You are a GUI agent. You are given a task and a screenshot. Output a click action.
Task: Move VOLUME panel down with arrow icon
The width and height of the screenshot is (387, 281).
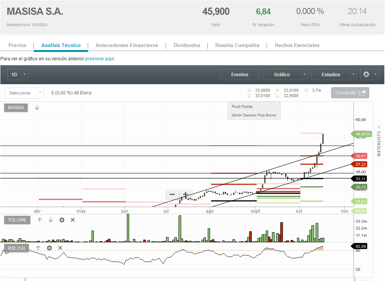pos(51,220)
